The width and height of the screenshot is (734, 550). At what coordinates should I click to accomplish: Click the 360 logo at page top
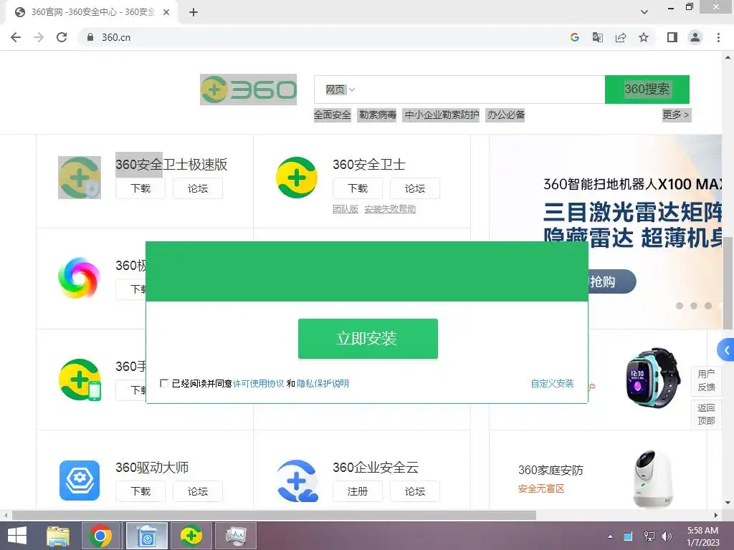pos(248,90)
